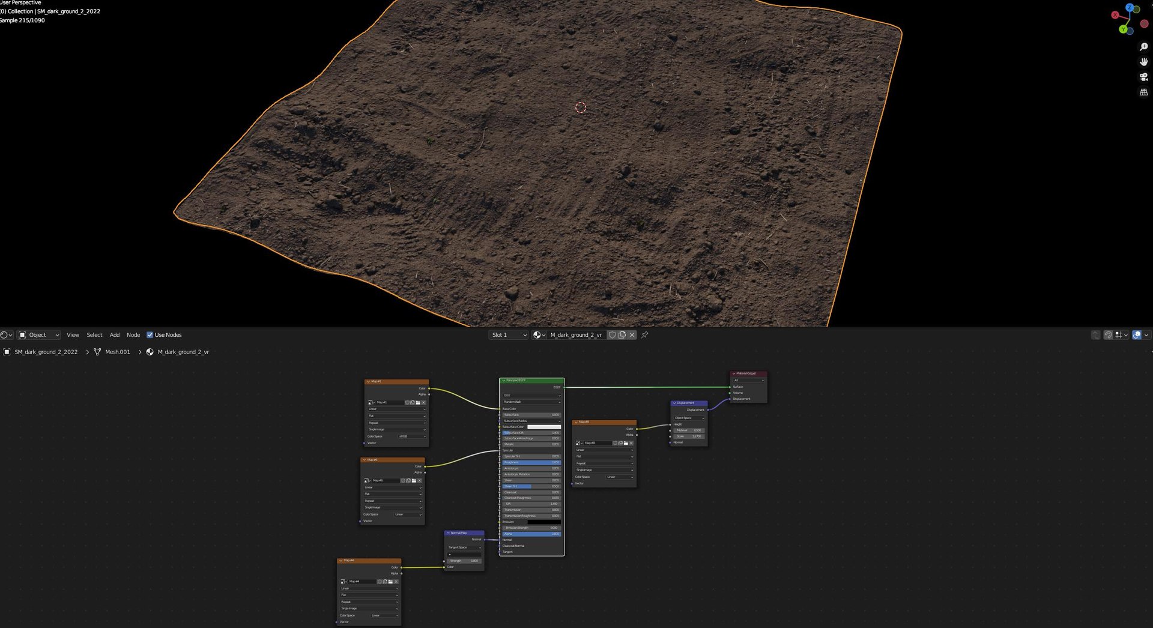Pin the node editor with the pin icon
This screenshot has width=1153, height=628.
[x=644, y=335]
